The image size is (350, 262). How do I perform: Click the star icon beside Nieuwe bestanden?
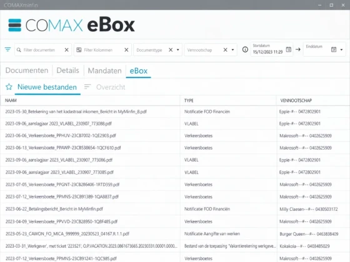click(x=9, y=87)
